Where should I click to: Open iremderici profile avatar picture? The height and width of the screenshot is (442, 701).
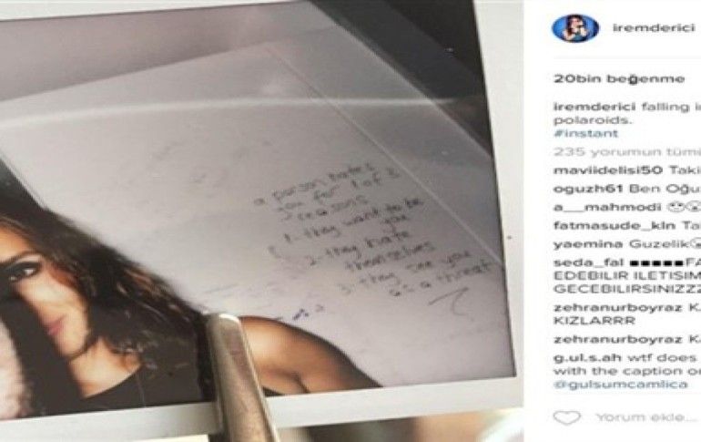tap(575, 27)
